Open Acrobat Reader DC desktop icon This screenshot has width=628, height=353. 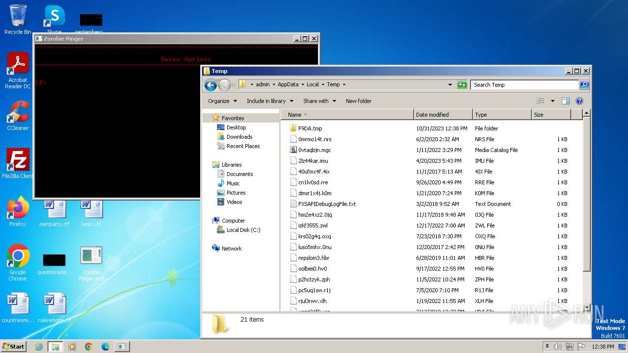(x=18, y=71)
